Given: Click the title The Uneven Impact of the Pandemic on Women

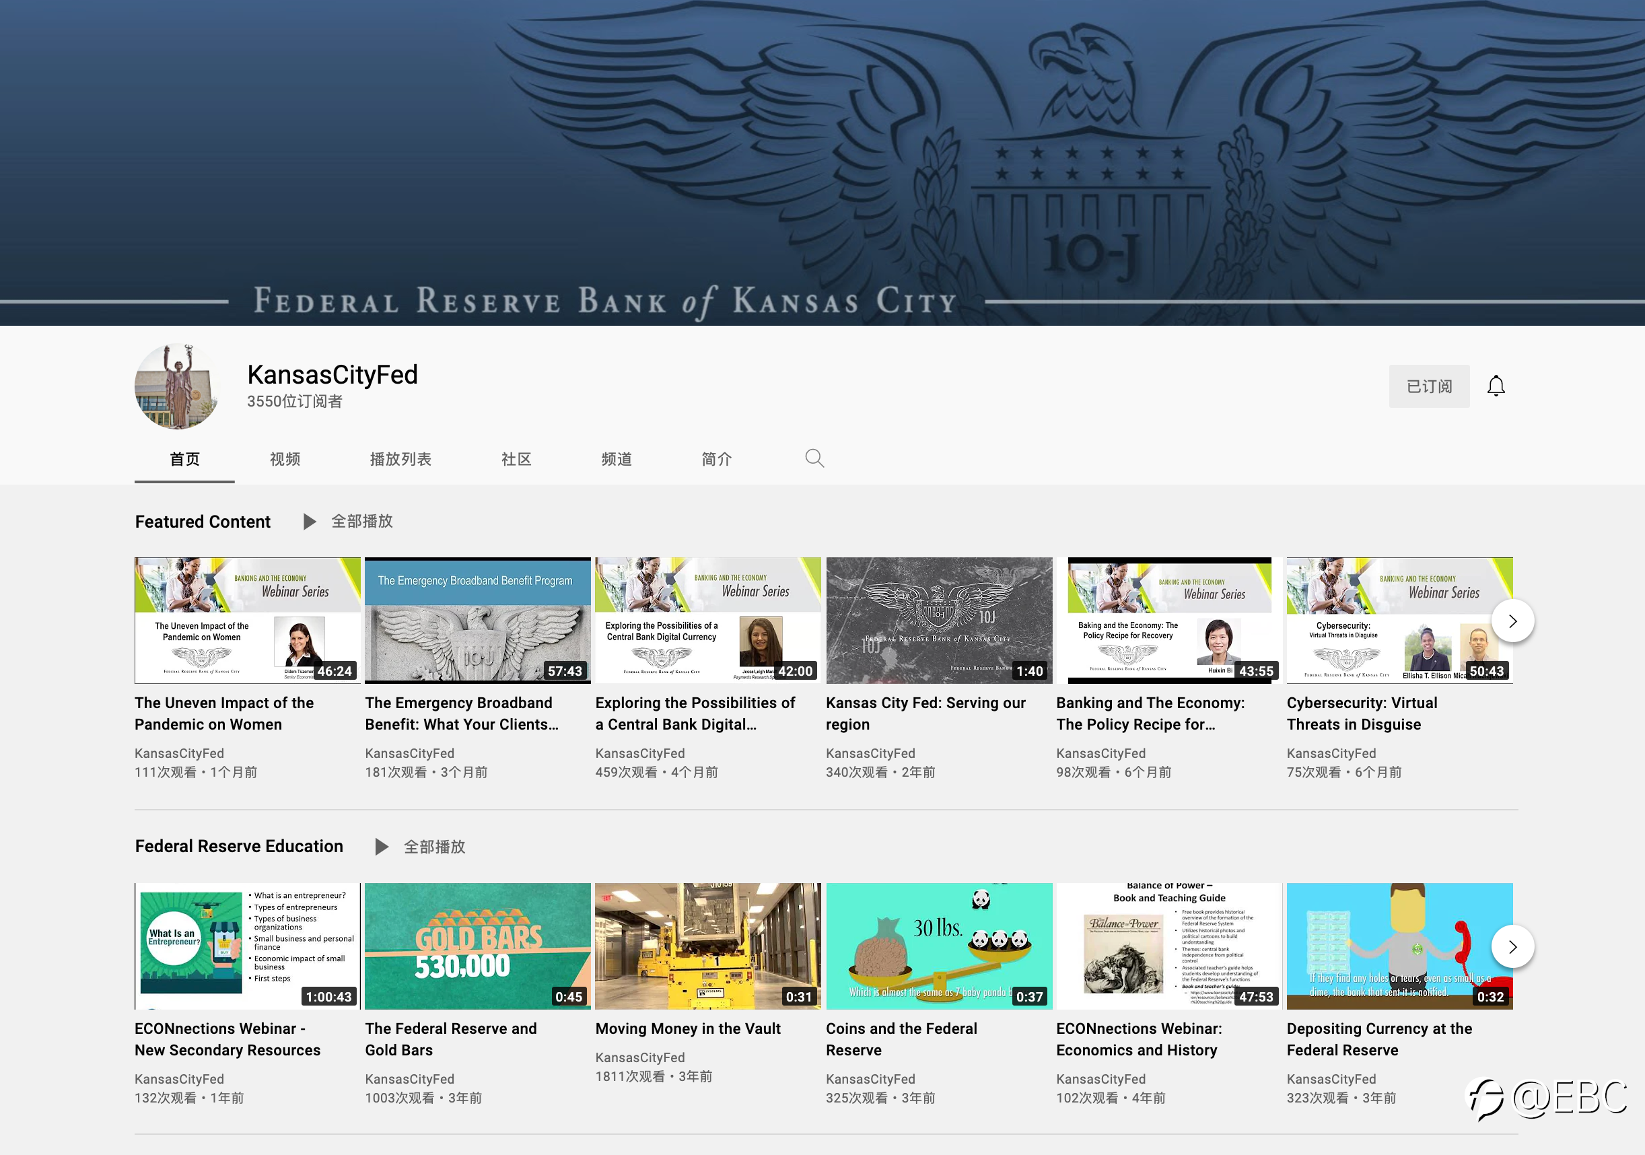Looking at the screenshot, I should tap(224, 713).
